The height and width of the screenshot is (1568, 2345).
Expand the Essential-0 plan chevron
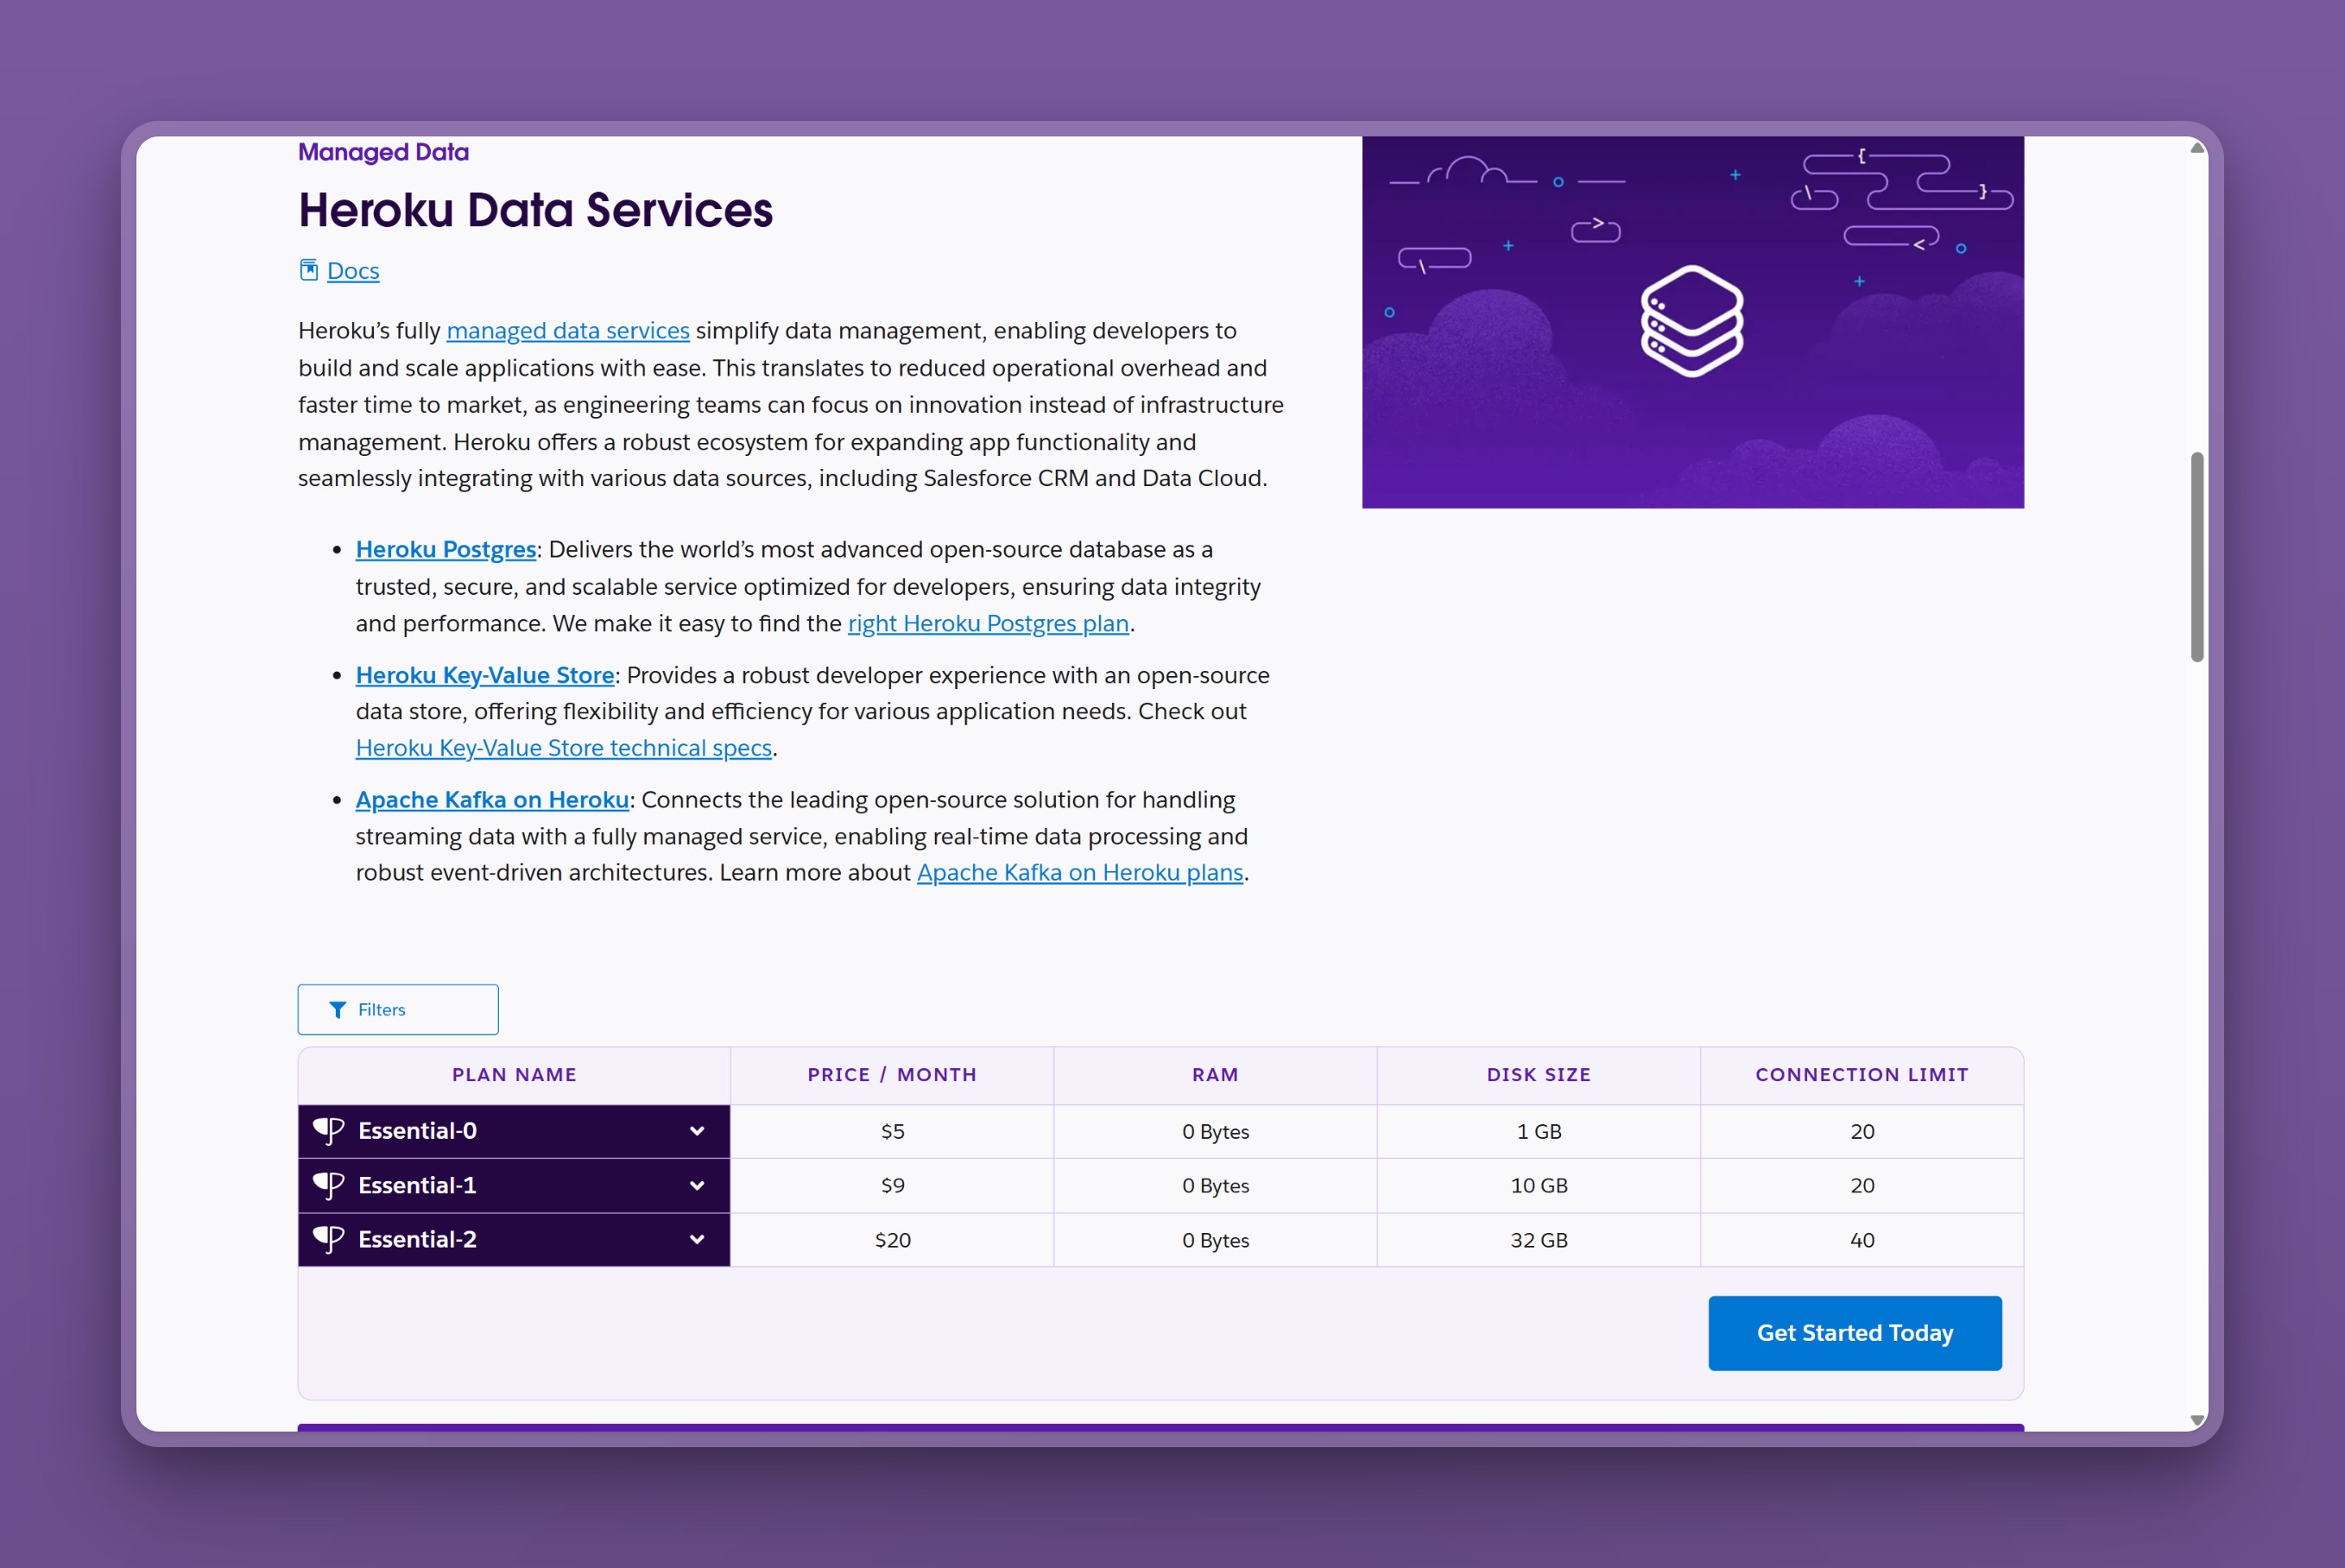click(x=697, y=1131)
